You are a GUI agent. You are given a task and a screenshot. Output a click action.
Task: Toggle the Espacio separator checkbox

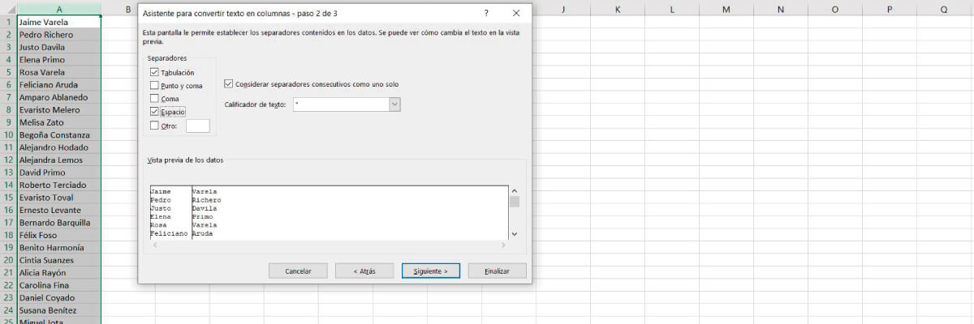click(x=154, y=111)
